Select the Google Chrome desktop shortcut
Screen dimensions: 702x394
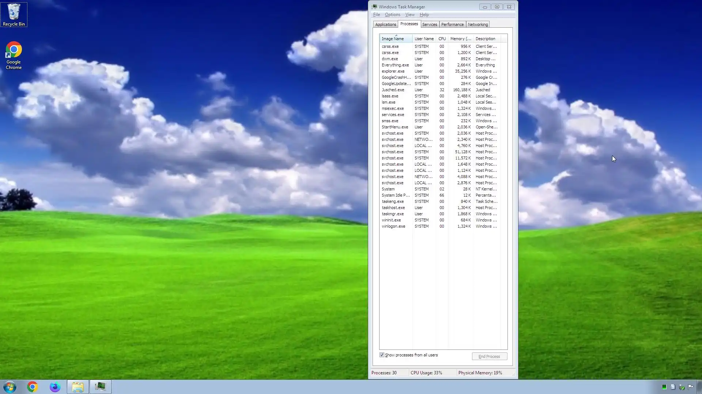[14, 55]
